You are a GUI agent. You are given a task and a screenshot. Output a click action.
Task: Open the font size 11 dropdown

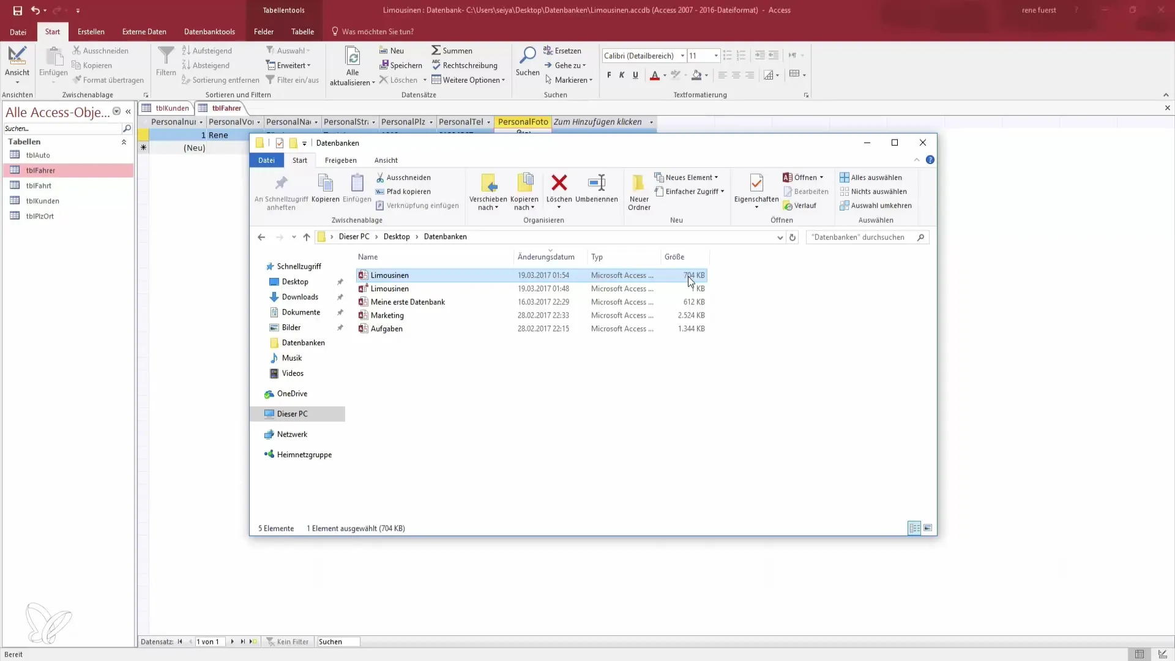[x=715, y=56]
